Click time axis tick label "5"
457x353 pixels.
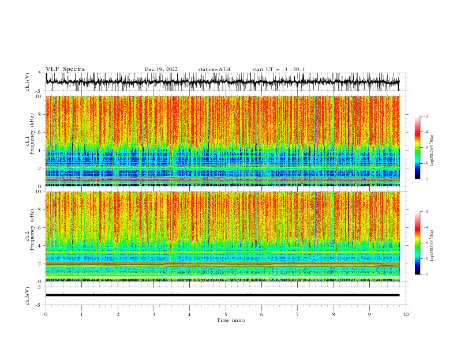point(226,314)
